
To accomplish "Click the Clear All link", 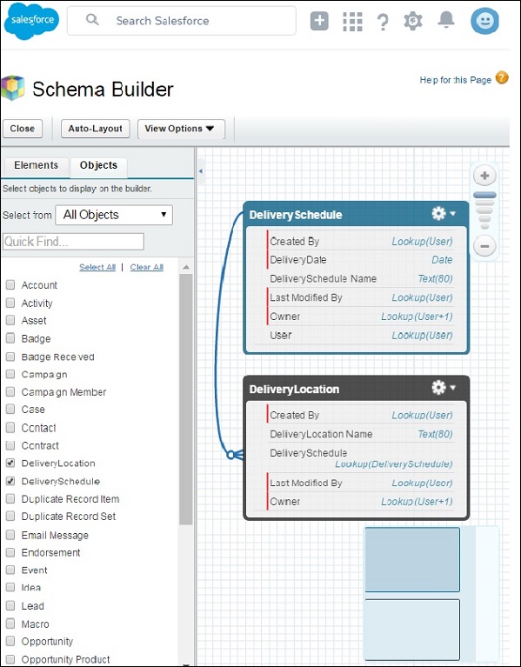I will tap(147, 267).
